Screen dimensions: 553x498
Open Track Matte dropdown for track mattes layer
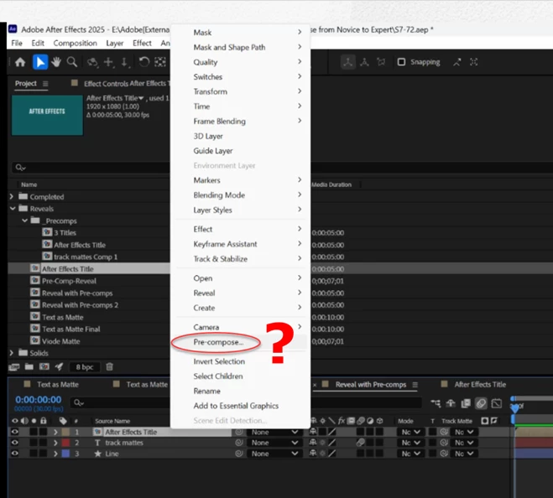coord(463,443)
